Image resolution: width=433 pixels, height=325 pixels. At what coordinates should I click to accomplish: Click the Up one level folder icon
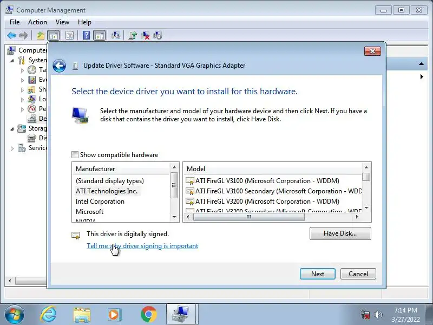pyautogui.click(x=40, y=35)
